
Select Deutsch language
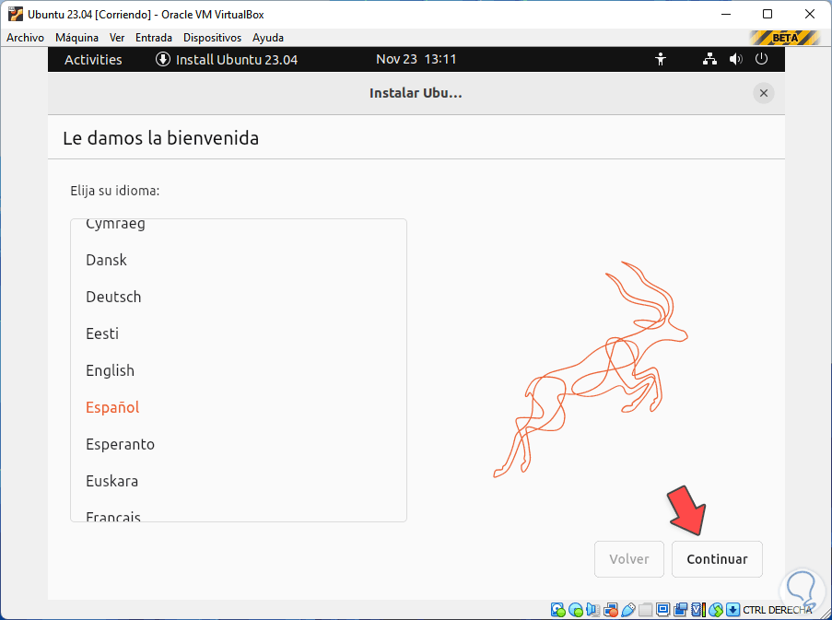pyautogui.click(x=239, y=297)
